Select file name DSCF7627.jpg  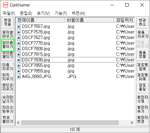[36, 38]
